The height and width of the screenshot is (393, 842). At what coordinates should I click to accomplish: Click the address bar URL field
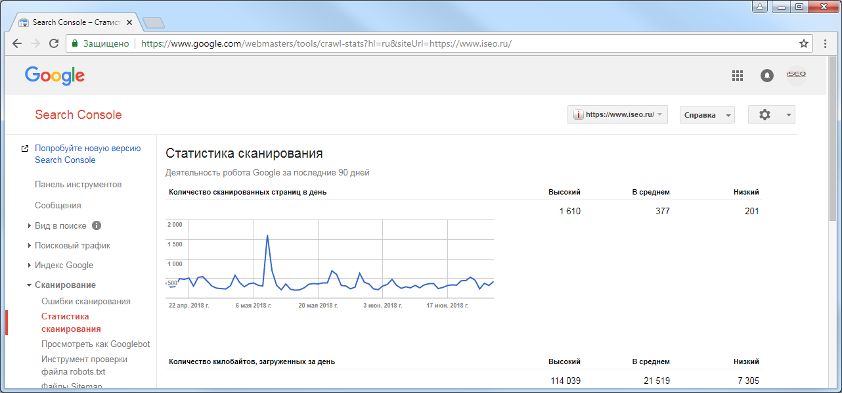coord(460,44)
